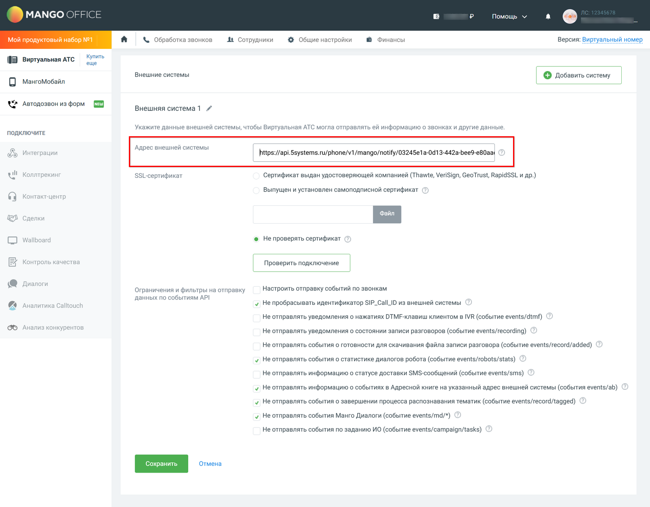Open the Анализ конкурентов section
Viewport: 650px width, 507px height.
point(53,327)
